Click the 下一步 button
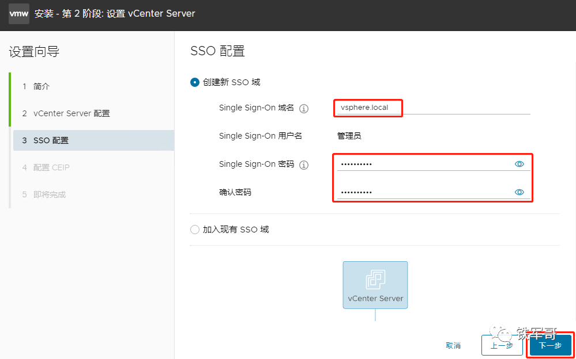 tap(550, 345)
